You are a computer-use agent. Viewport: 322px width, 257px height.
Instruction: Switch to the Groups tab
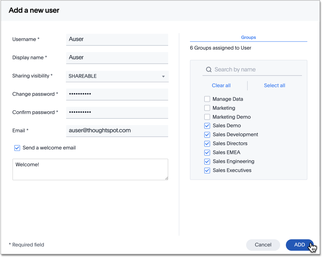(248, 37)
